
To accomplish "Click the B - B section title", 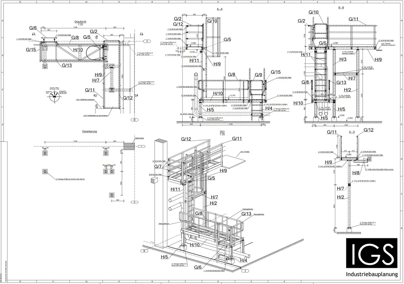I will point(341,7).
